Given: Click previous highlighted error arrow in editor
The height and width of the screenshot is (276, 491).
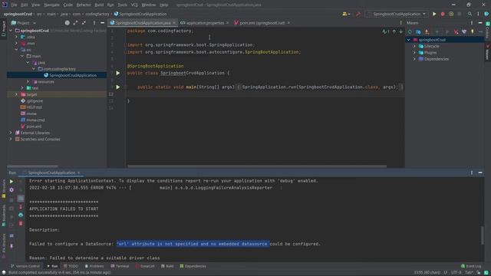Looking at the screenshot, I should click(x=394, y=31).
